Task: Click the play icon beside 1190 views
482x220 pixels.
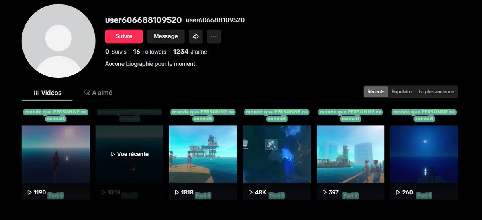Action: 29,192
